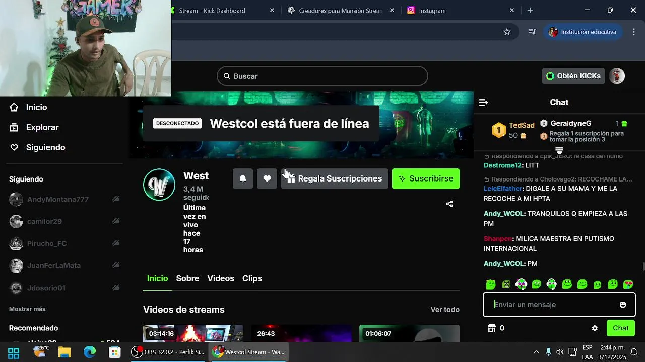This screenshot has height=362, width=645.
Task: Expand following list with Mostrar más
Action: tap(27, 309)
